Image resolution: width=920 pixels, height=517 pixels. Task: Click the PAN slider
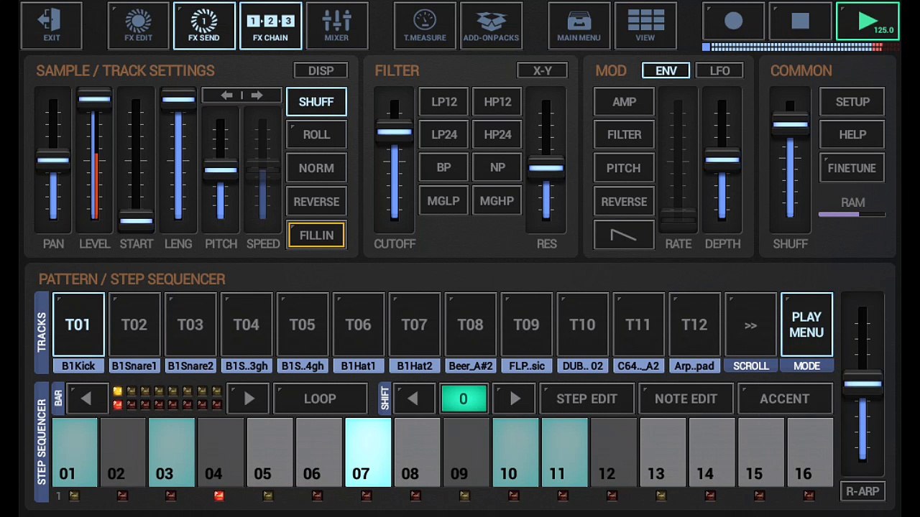tap(53, 159)
